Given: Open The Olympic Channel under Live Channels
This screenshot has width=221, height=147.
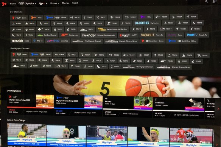Looking at the screenshot, I should pos(87,41).
